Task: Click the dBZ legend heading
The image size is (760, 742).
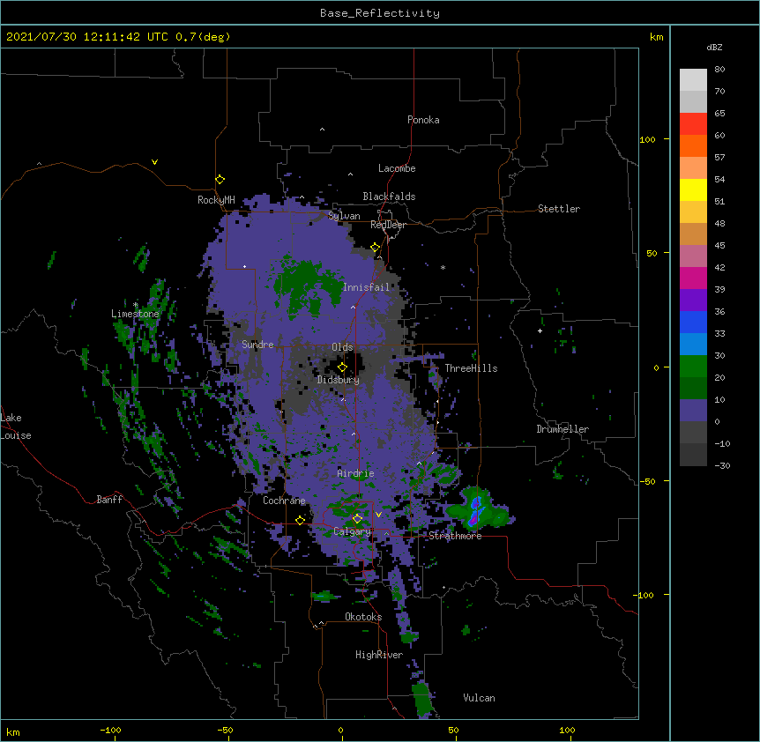Action: [x=714, y=47]
